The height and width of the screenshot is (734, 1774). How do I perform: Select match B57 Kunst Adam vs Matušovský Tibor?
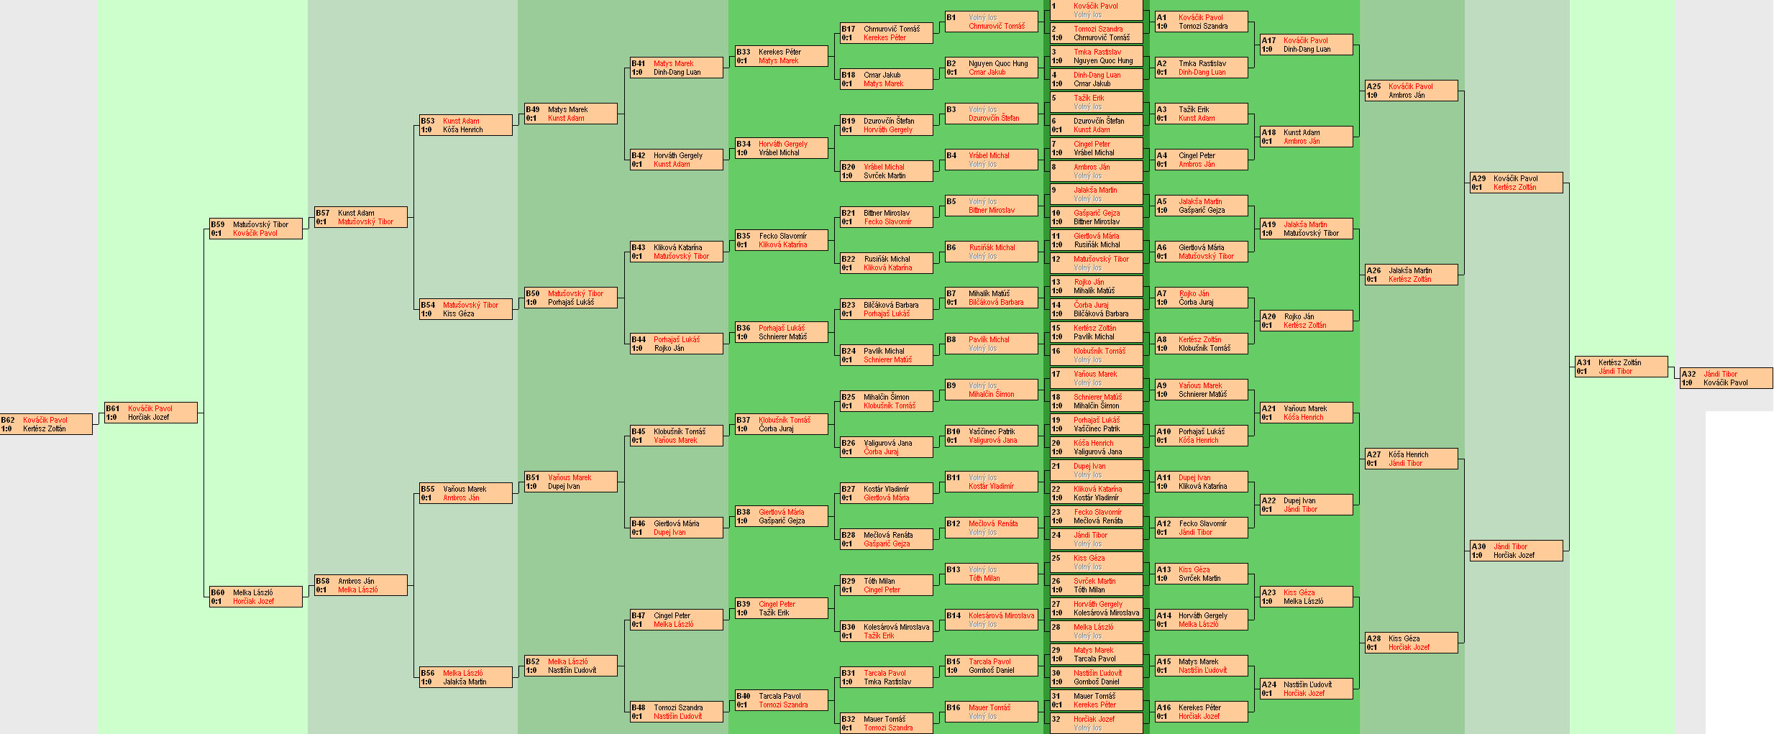[361, 217]
